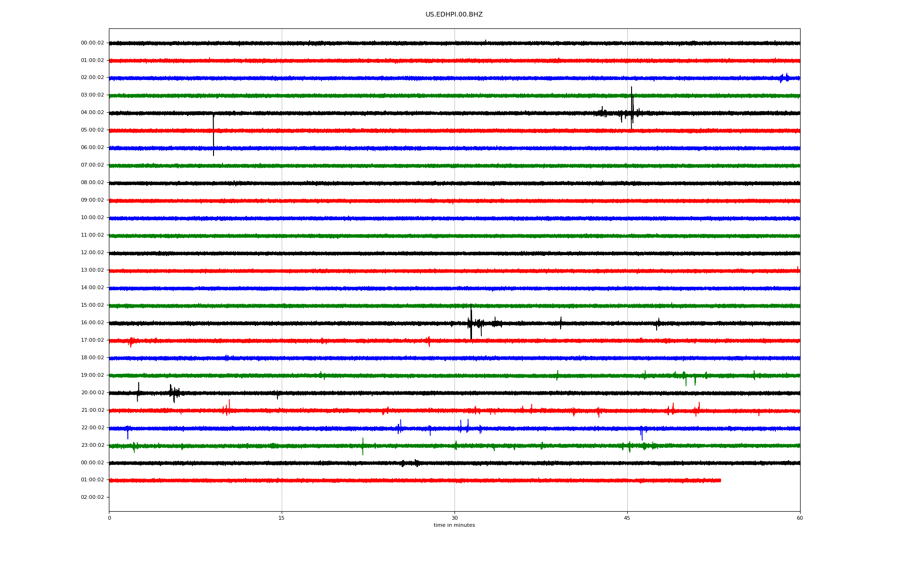Click the x-axis tick label 30
This screenshot has width=909, height=568.
[454, 518]
